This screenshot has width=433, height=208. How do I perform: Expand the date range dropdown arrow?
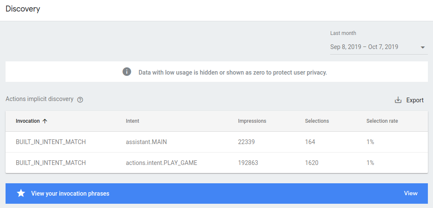(x=422, y=47)
